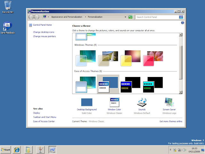Viewport: 205px width, 154px height.
Task: Select the high contrast theme with cyan title
Action: tap(153, 85)
